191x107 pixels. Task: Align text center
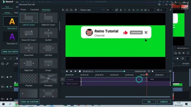[x=133, y=10]
